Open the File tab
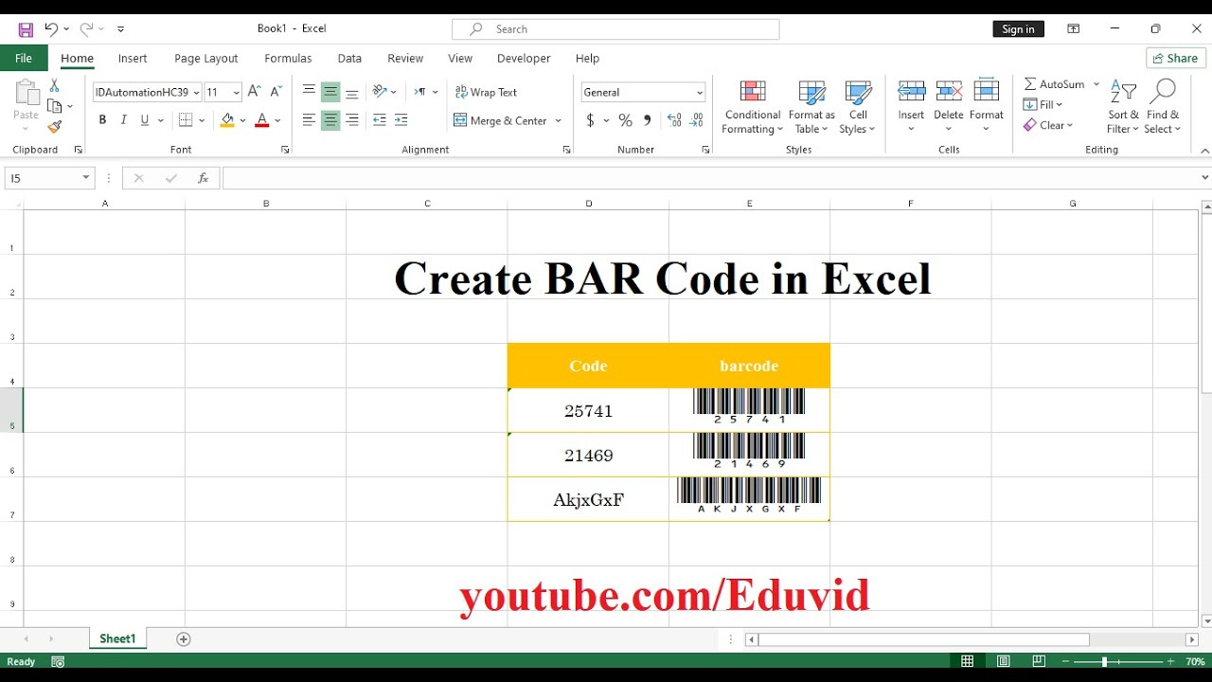The width and height of the screenshot is (1212, 682). (x=23, y=58)
